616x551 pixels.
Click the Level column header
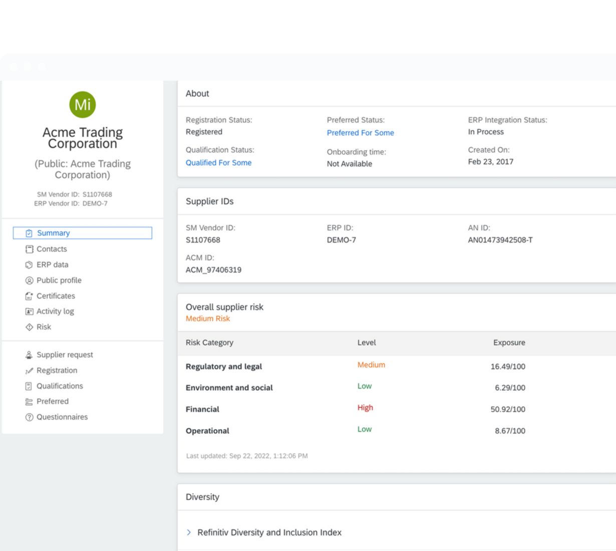click(367, 343)
